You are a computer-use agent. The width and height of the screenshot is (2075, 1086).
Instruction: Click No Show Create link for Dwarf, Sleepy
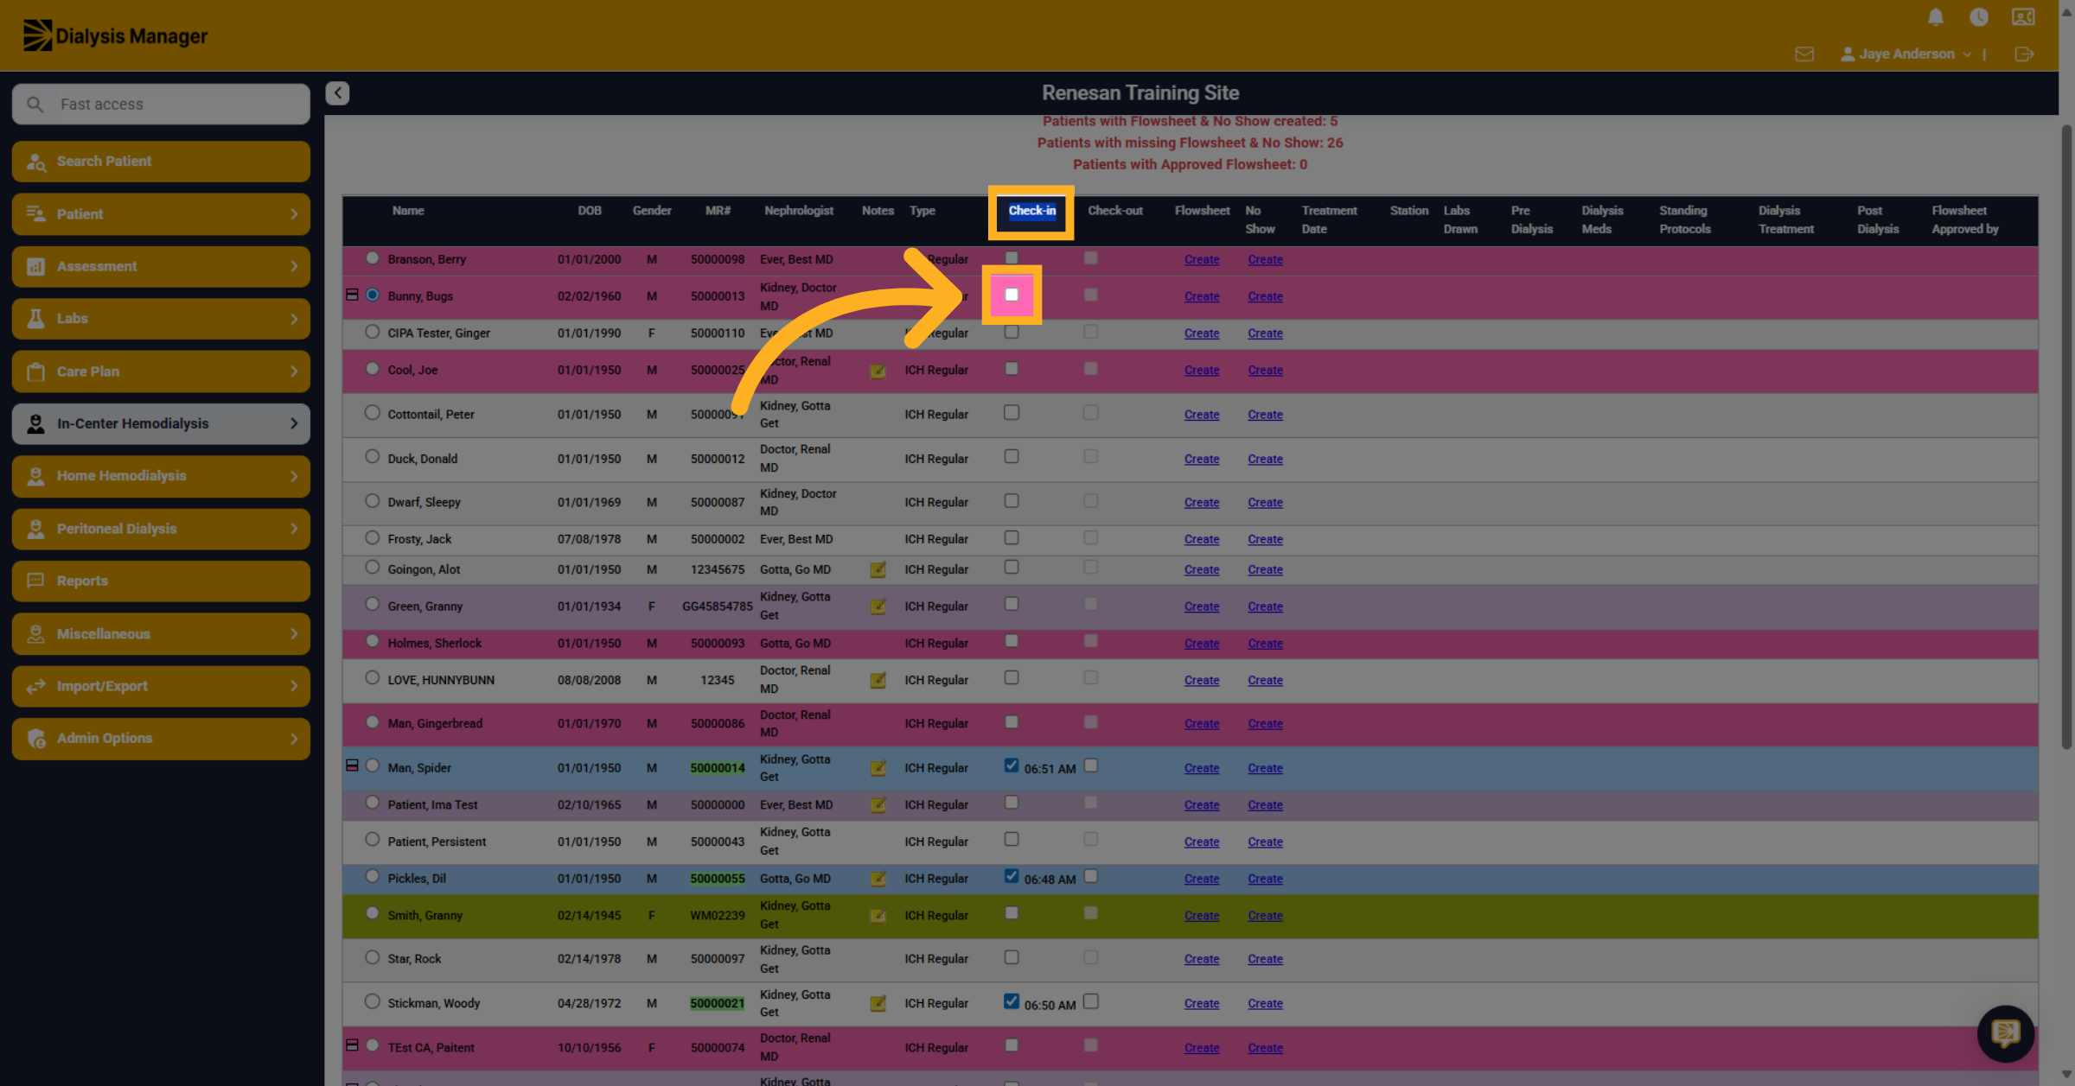pos(1265,503)
